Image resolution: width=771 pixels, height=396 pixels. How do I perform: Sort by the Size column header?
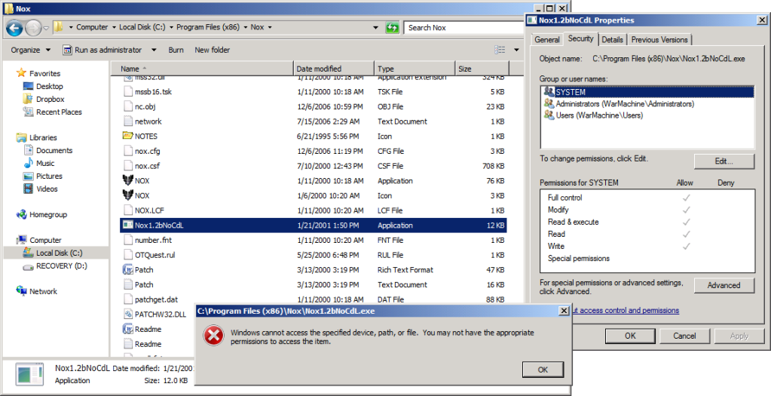pos(482,69)
